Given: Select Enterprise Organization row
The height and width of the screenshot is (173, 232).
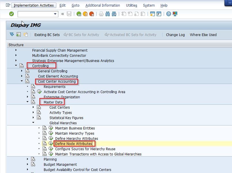Looking at the screenshot, I should (62, 97).
